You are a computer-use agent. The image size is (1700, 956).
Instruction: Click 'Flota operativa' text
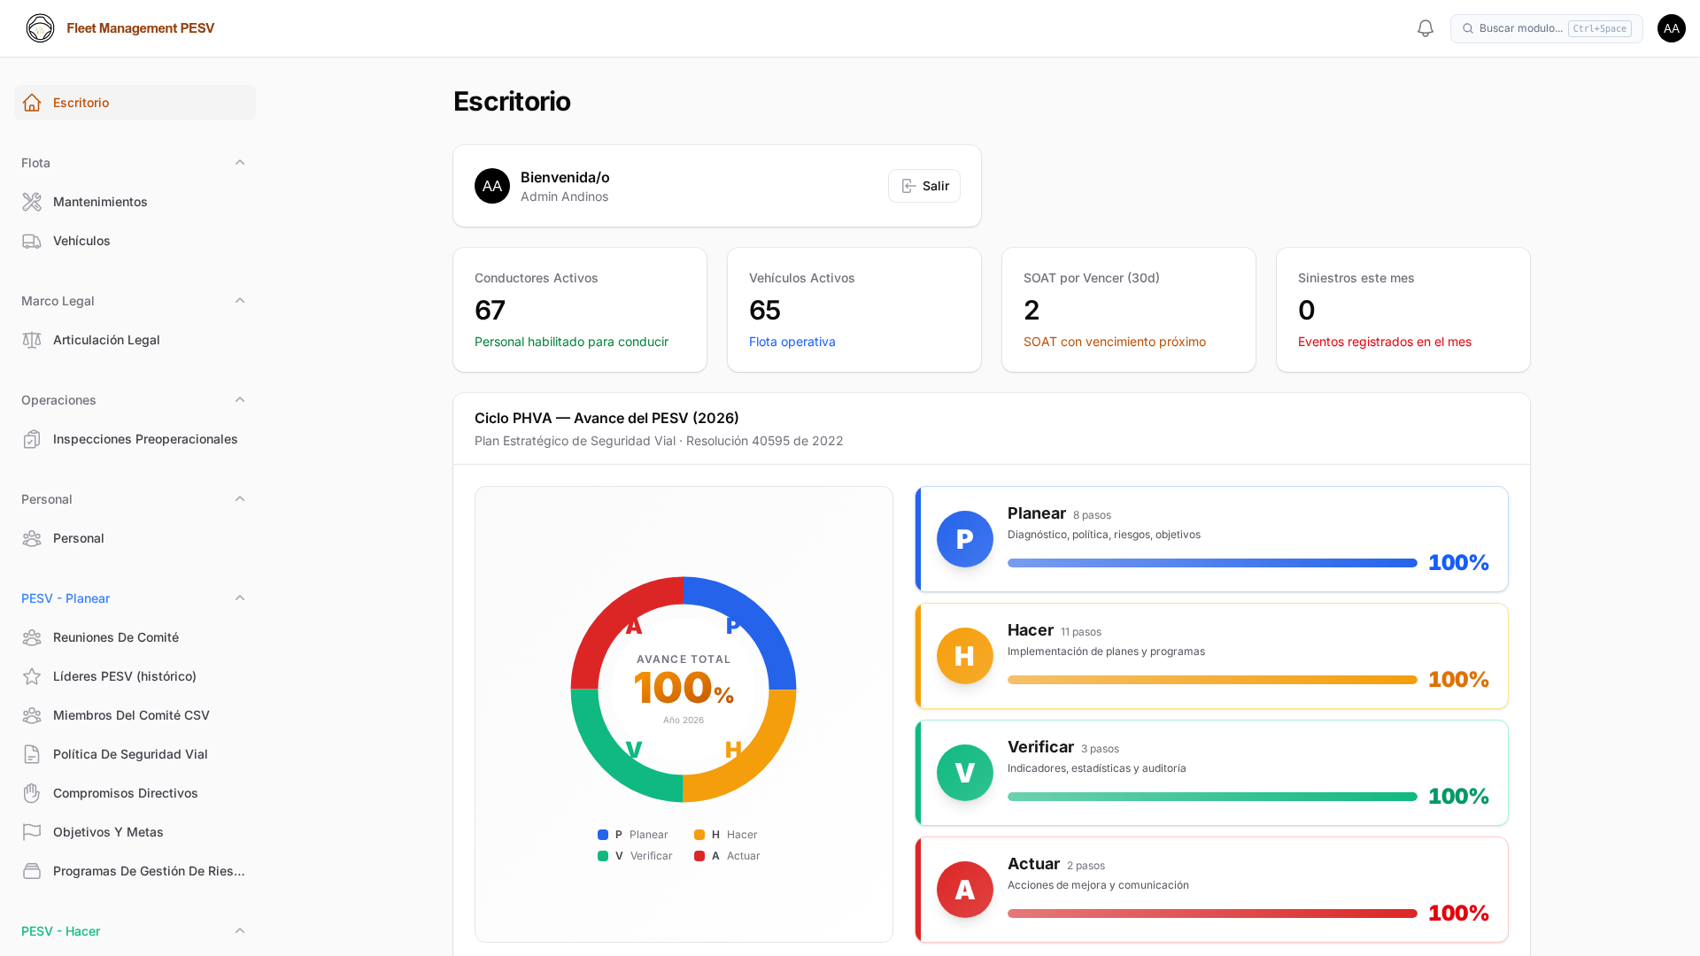click(x=792, y=342)
